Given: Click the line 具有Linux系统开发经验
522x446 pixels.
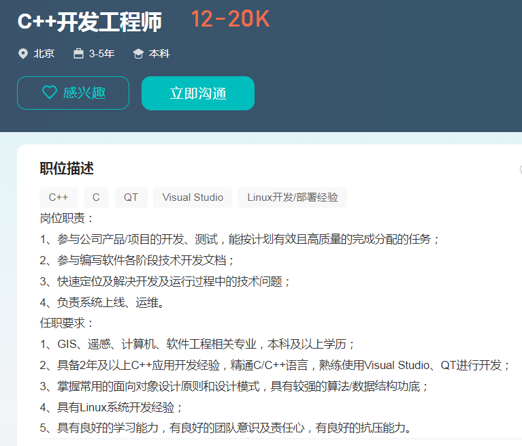Looking at the screenshot, I should 111,407.
